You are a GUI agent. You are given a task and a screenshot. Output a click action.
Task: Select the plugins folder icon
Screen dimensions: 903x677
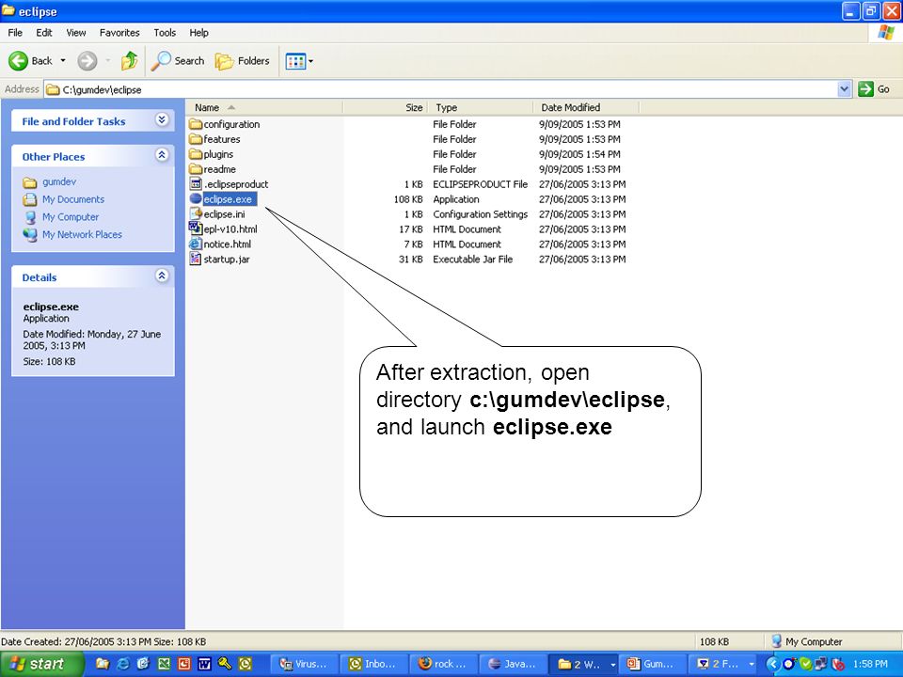(x=196, y=154)
